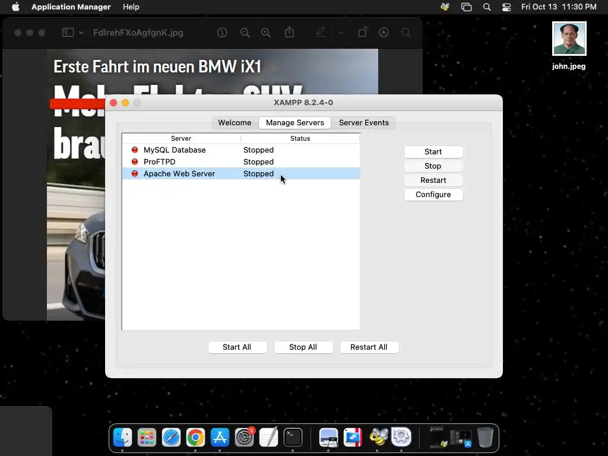Toggle the sidebar in Preview
The image size is (608, 456).
68,33
